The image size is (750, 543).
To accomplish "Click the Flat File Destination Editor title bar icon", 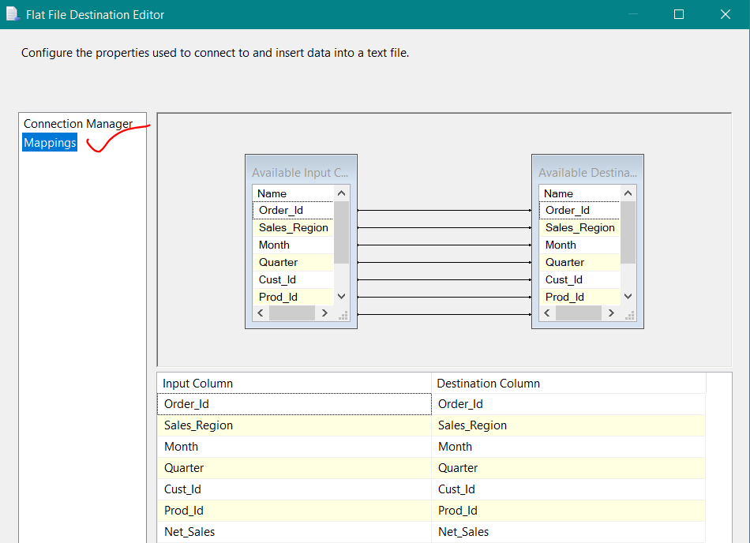I will [11, 14].
